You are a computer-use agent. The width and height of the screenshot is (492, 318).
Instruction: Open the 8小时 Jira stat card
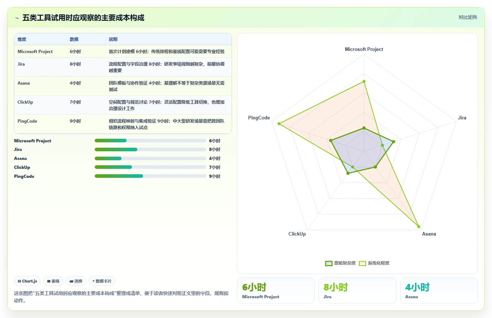click(x=357, y=291)
